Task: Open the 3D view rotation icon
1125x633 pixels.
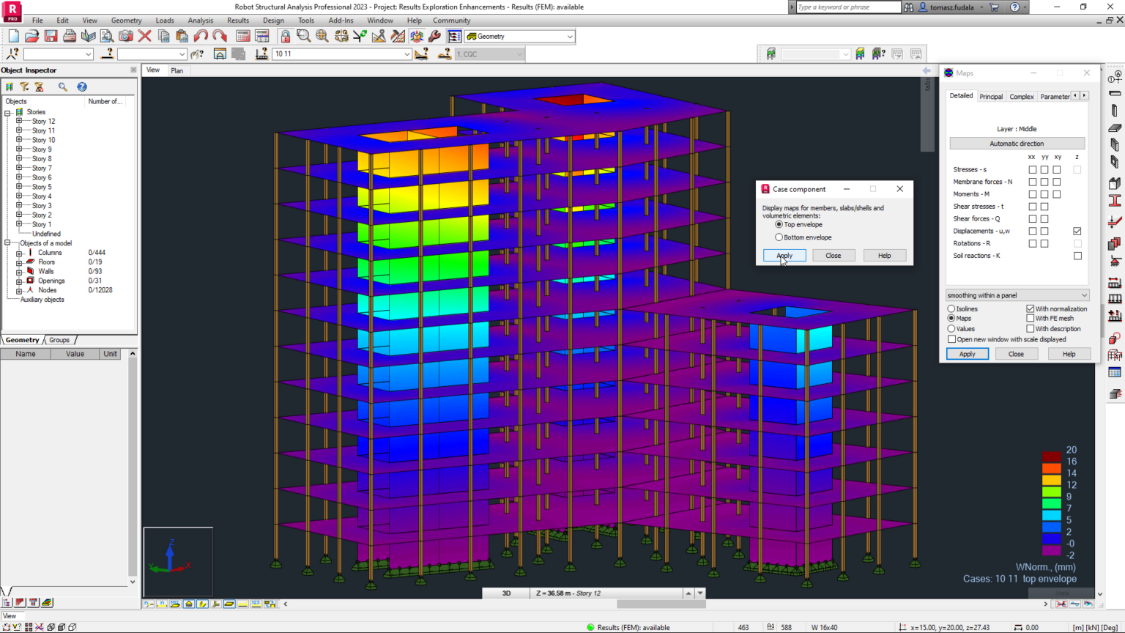Action: click(x=417, y=36)
